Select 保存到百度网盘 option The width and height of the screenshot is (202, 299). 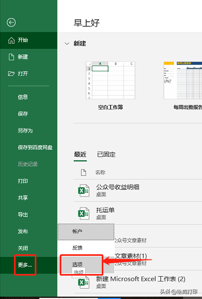coord(35,147)
